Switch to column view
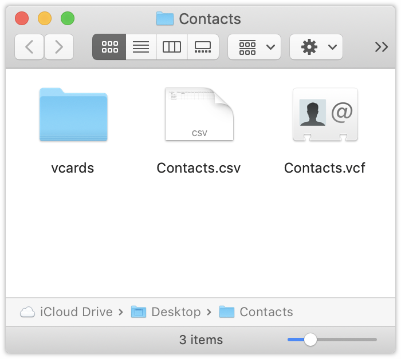The height and width of the screenshot is (359, 401). coord(172,47)
